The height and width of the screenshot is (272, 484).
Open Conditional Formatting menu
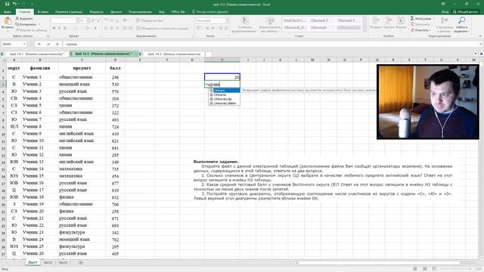[x=245, y=25]
